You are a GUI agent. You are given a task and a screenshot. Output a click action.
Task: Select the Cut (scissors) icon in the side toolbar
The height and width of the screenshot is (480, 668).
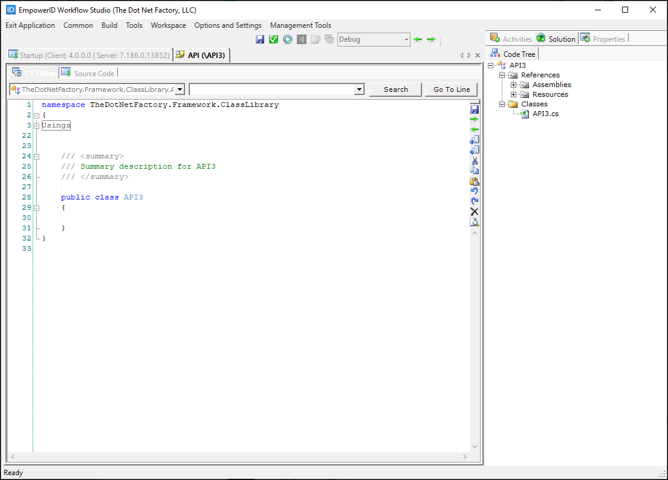coord(474,161)
